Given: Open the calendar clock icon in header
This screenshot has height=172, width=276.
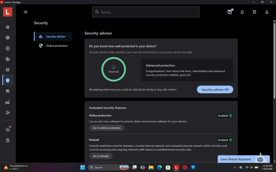Looking at the screenshot, I should [x=230, y=12].
